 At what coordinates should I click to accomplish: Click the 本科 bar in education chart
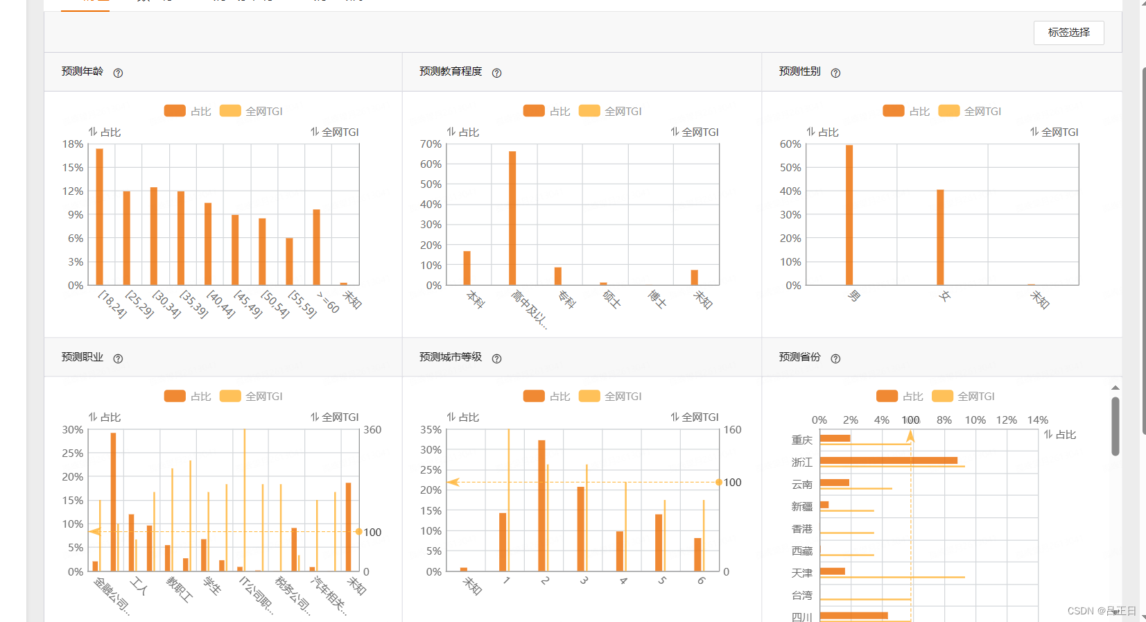tap(467, 268)
